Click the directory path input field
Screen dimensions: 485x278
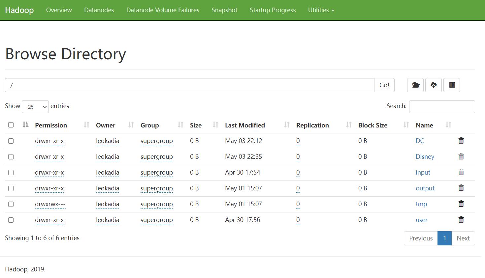pyautogui.click(x=190, y=85)
